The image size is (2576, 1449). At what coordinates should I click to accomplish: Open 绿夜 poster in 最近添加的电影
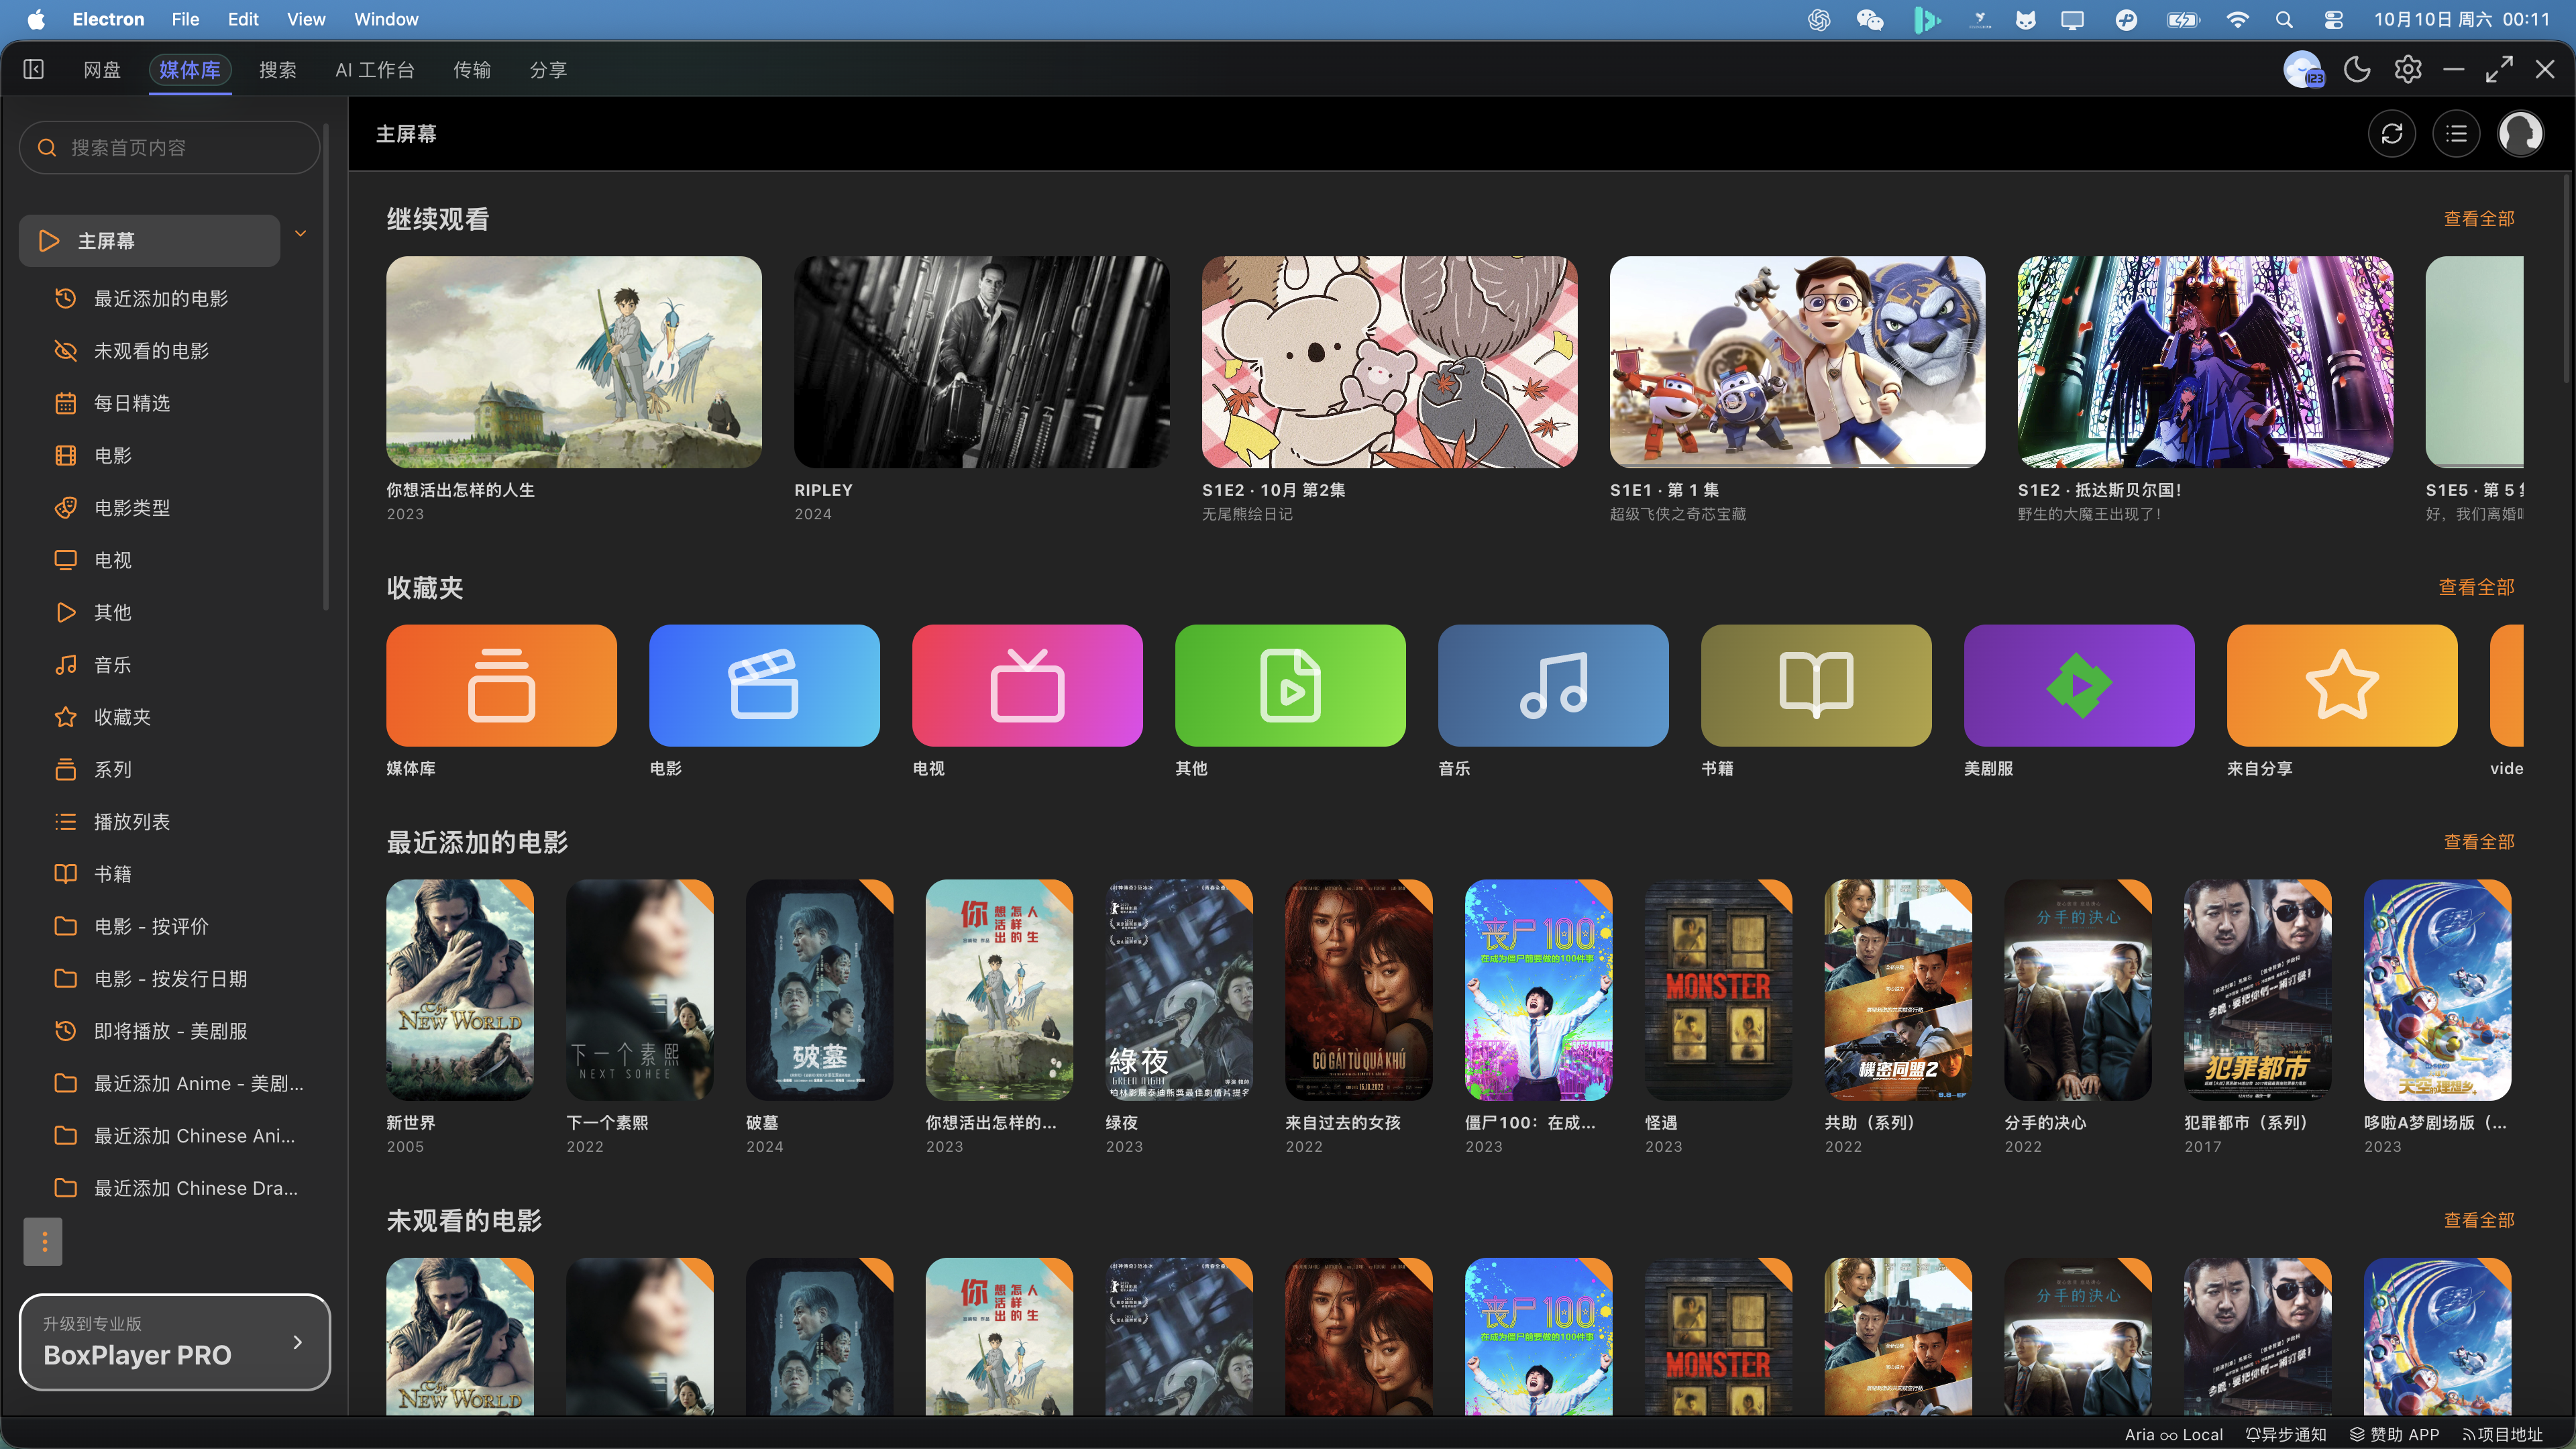[x=1179, y=990]
